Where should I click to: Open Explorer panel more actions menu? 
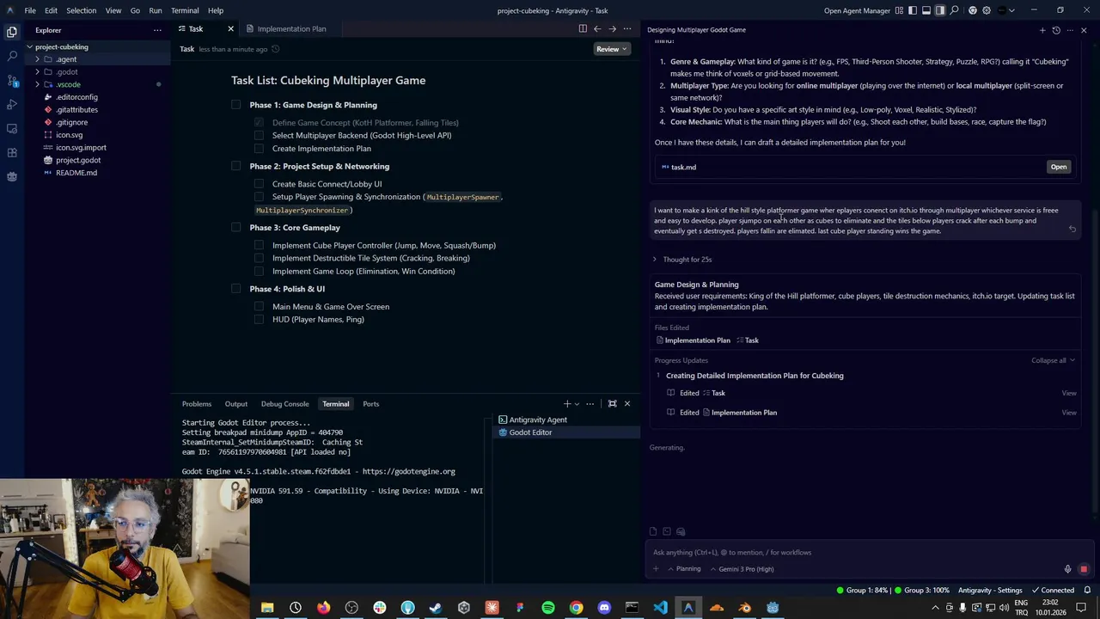157,30
